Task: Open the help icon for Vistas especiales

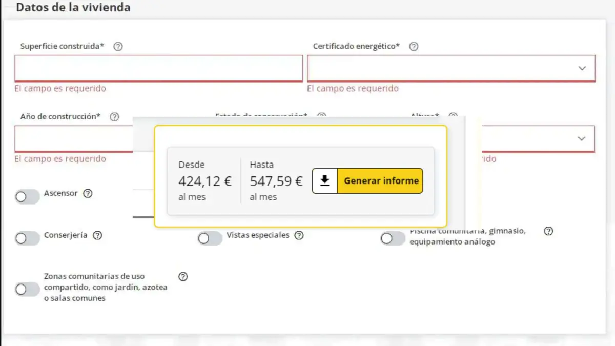Action: click(299, 236)
